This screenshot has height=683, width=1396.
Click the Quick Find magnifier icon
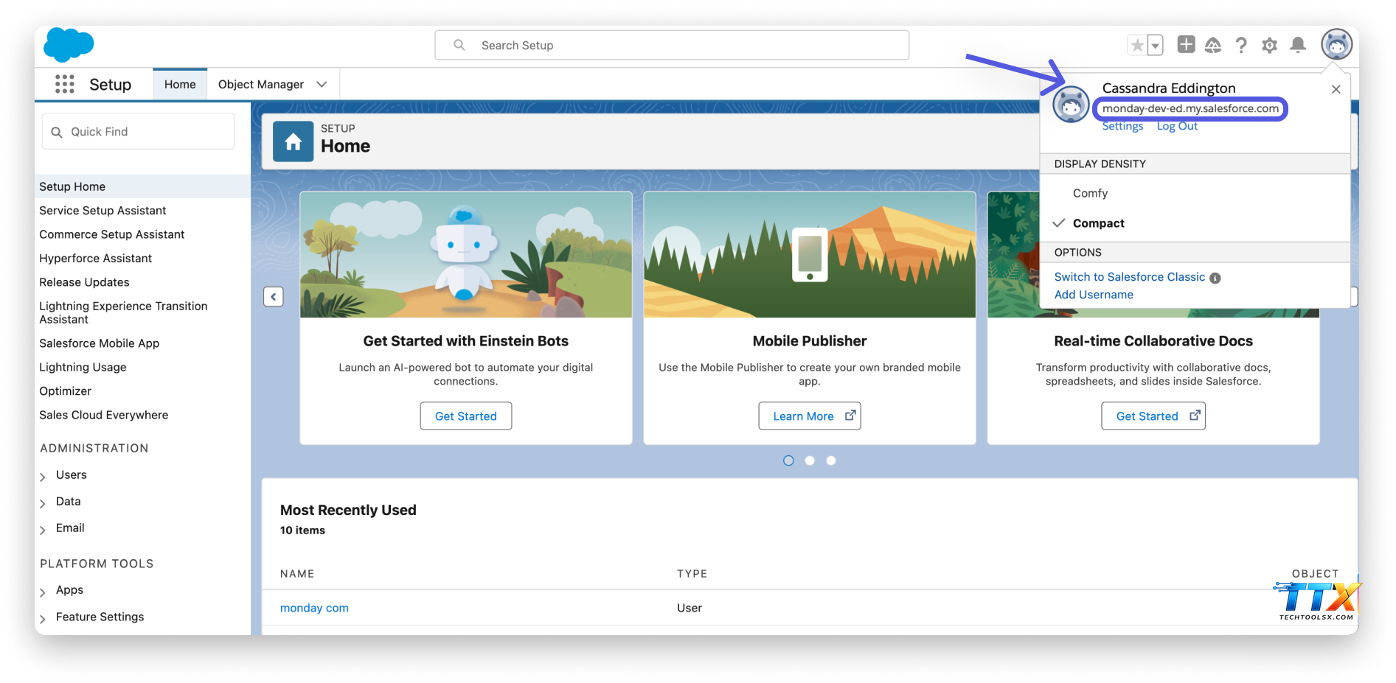[x=57, y=132]
